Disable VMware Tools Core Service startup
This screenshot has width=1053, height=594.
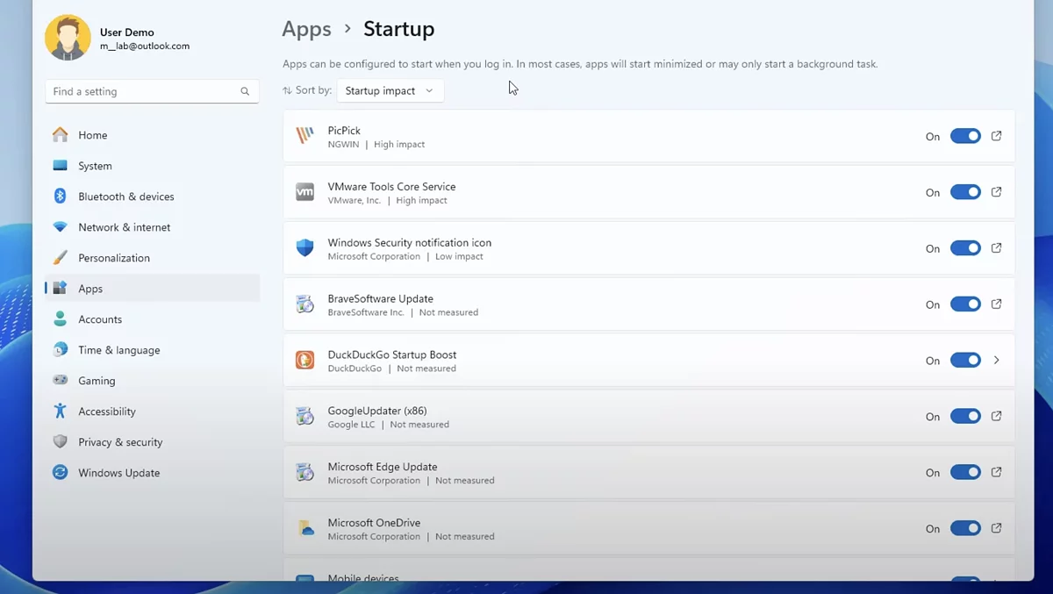(965, 192)
